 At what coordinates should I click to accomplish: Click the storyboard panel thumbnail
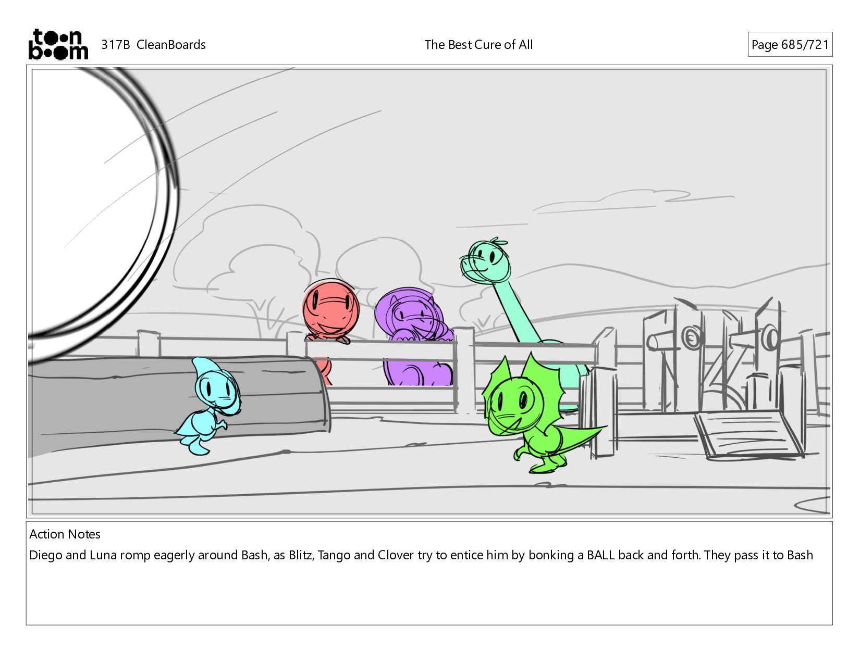[x=429, y=291]
